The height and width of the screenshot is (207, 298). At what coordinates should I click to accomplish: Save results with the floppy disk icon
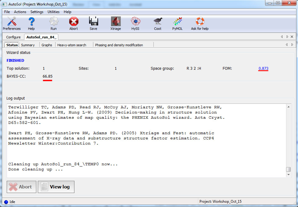(x=93, y=23)
